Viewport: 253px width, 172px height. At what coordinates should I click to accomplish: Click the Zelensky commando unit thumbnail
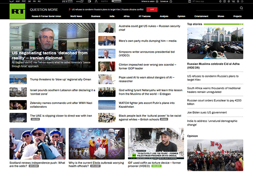pyautogui.click(x=18, y=105)
